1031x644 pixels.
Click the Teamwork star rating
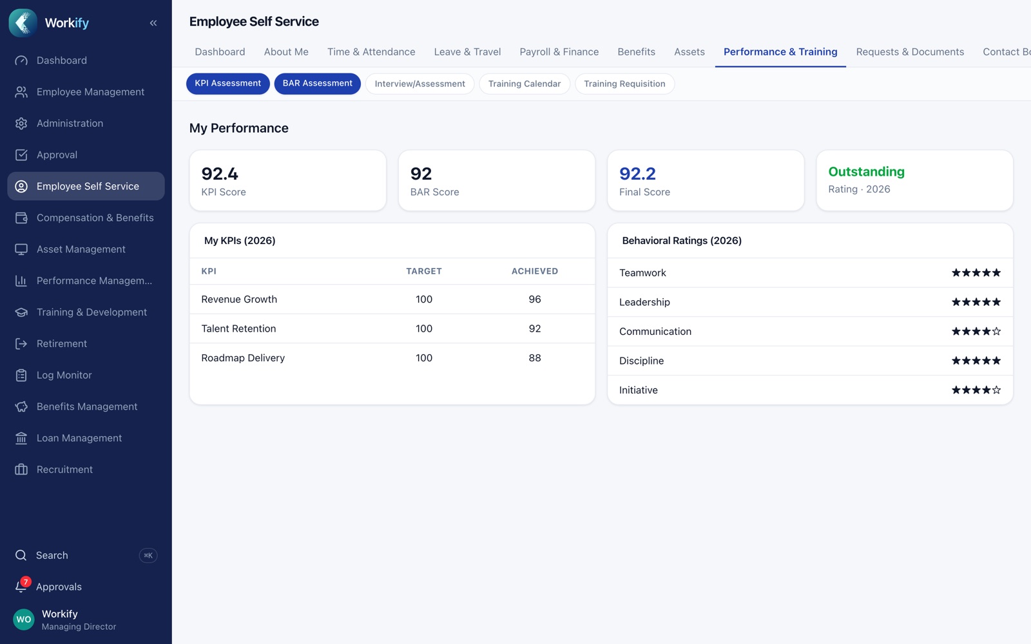click(x=976, y=273)
